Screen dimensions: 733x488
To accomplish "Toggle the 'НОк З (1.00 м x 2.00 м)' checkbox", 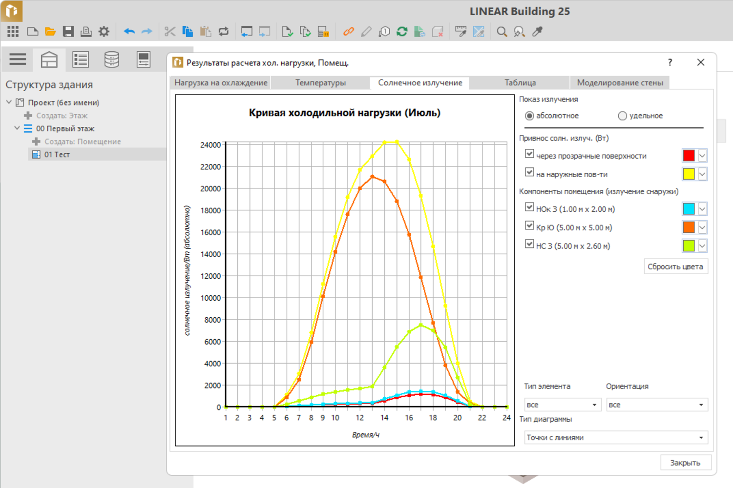I will coord(529,207).
